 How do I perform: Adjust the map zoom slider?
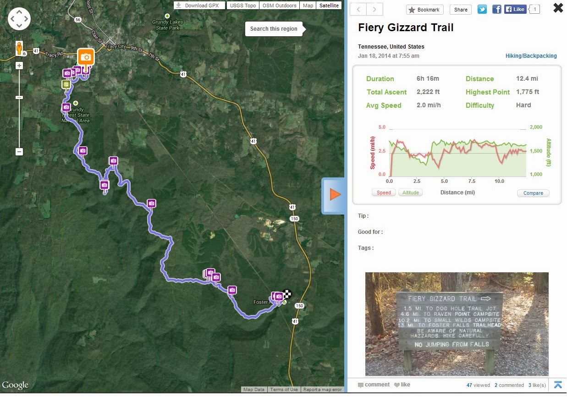(x=19, y=97)
